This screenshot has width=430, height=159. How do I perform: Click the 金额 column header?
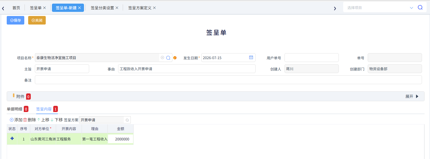pos(120,129)
